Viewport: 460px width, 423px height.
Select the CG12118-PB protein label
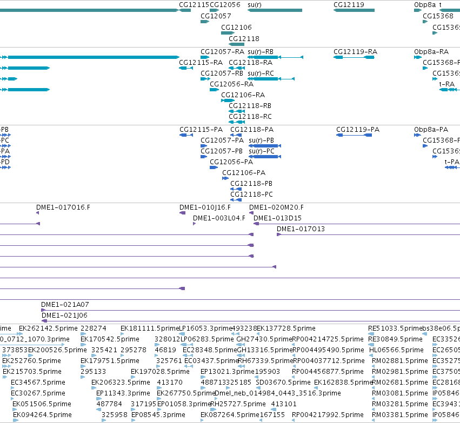pos(251,184)
